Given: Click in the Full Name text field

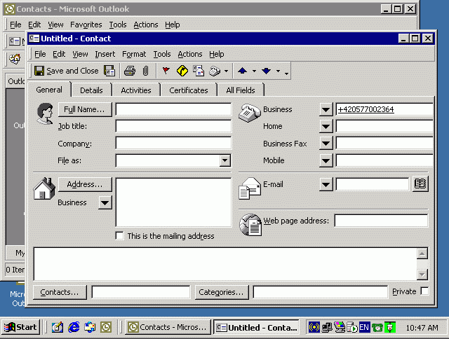Looking at the screenshot, I should pyautogui.click(x=173, y=109).
